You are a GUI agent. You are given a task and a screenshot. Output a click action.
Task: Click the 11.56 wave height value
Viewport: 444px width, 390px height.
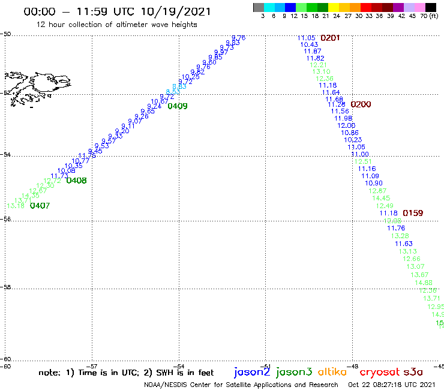340,112
